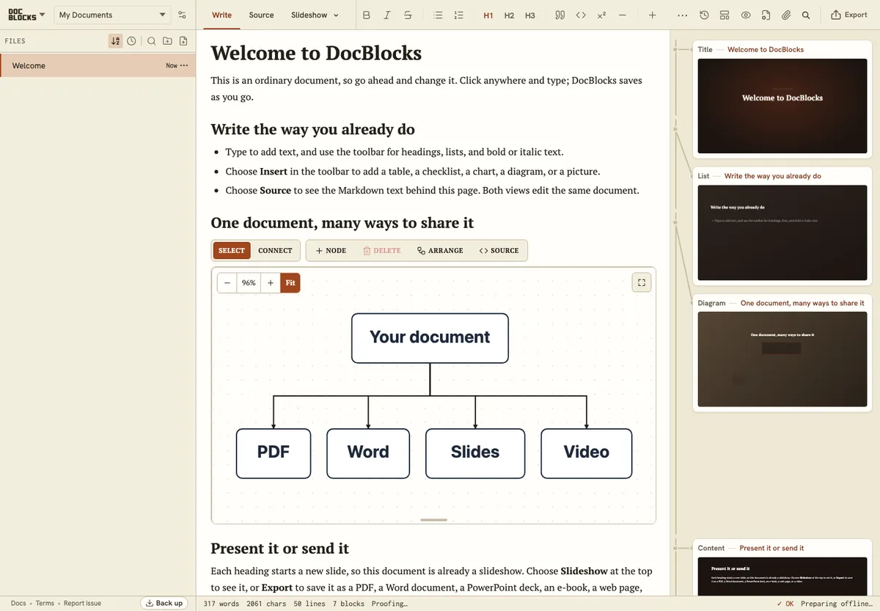Apply superscript x² formatting

click(601, 15)
